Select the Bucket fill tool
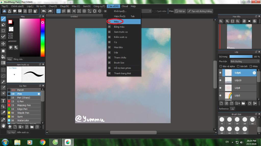This screenshot has height=146, width=261. click(x=3, y=57)
